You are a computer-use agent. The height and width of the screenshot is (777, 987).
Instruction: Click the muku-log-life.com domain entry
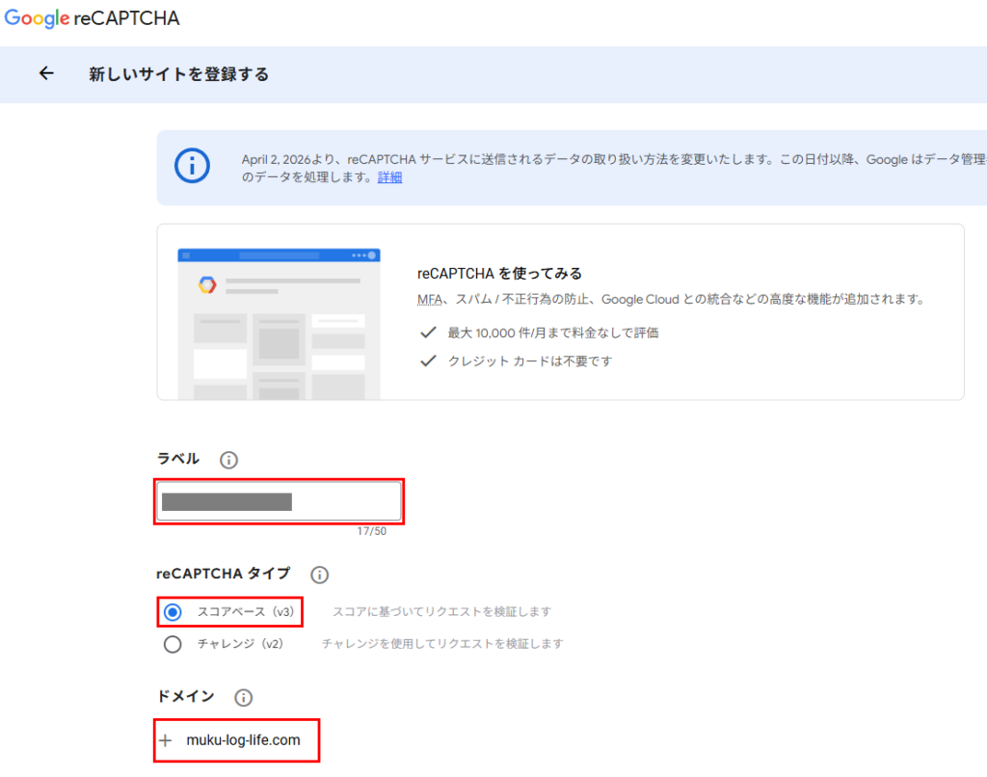243,740
